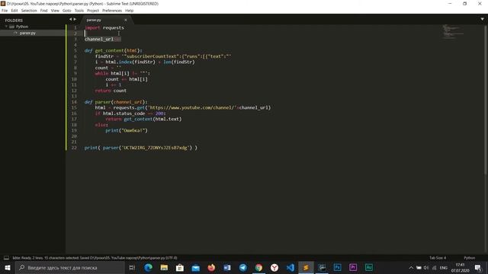Close the parser.py tab
The image size is (488, 274).
click(x=126, y=20)
